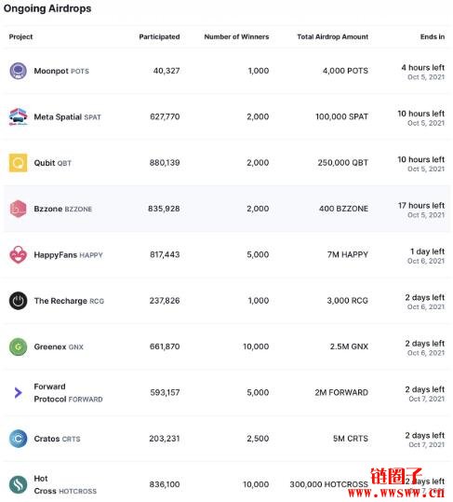Sort by the Participated column header
The width and height of the screenshot is (453, 502).
coord(159,37)
